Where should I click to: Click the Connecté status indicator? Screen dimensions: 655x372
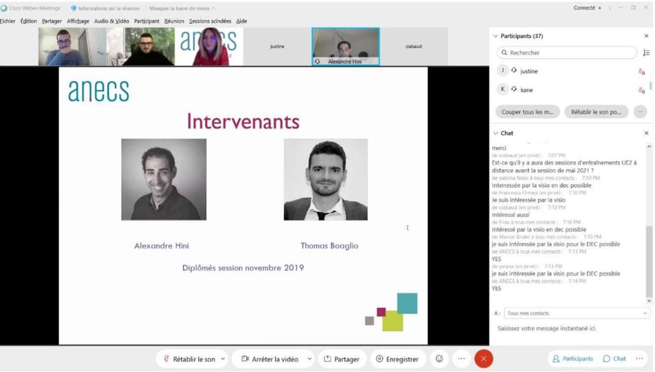[587, 8]
